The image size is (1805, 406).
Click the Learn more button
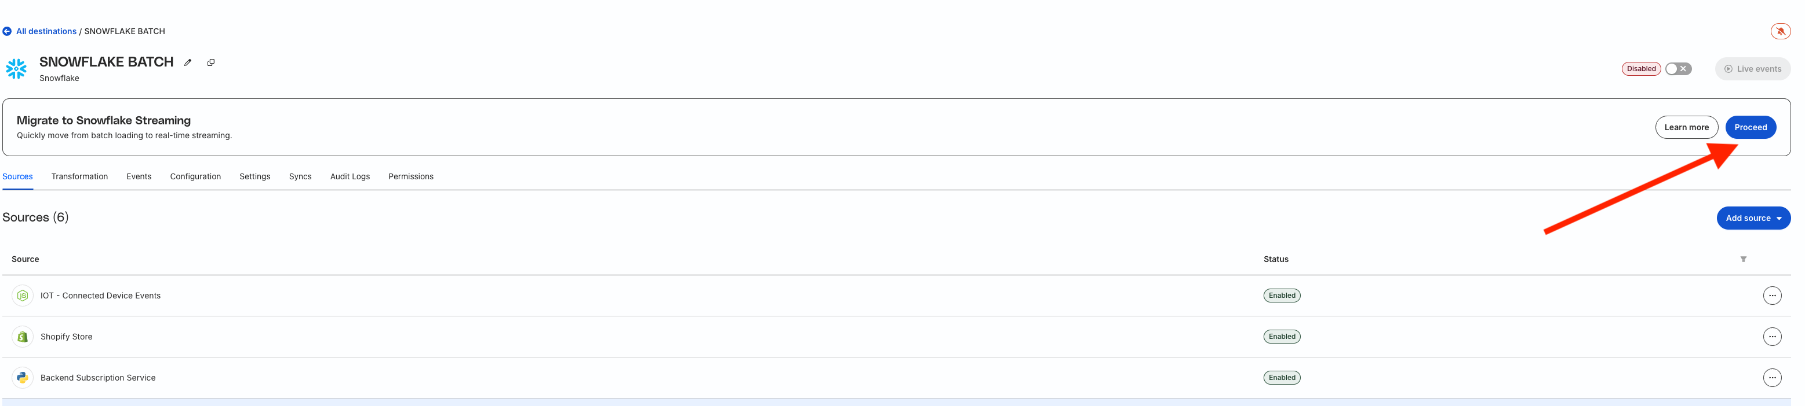(x=1686, y=127)
